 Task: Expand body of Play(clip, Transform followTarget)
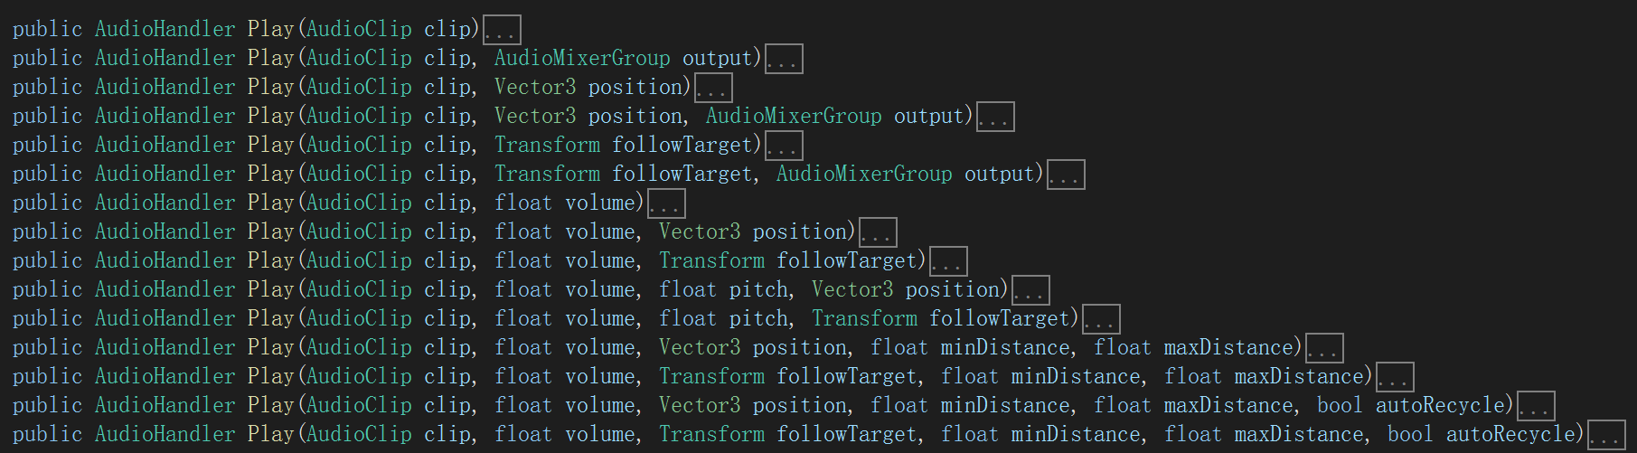[784, 146]
